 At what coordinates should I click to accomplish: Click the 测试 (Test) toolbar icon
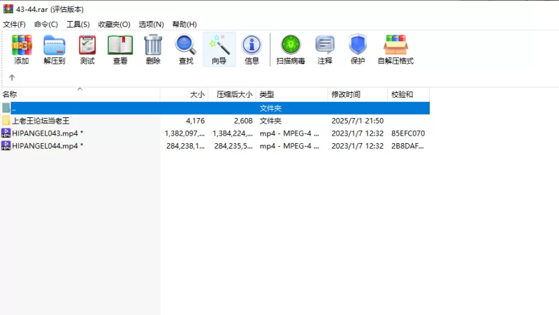[87, 45]
